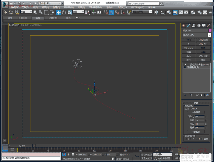This screenshot has height=162, width=214.
Task: Select the X path deform axis radio
Action: 186,139
